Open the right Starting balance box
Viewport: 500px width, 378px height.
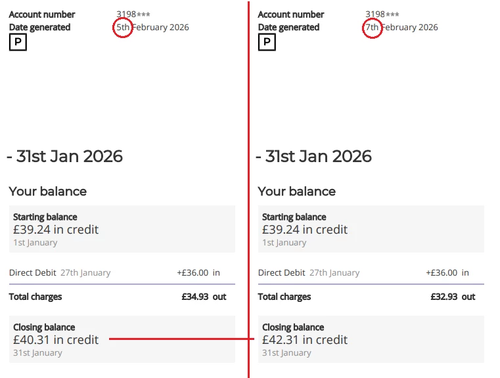tap(371, 229)
